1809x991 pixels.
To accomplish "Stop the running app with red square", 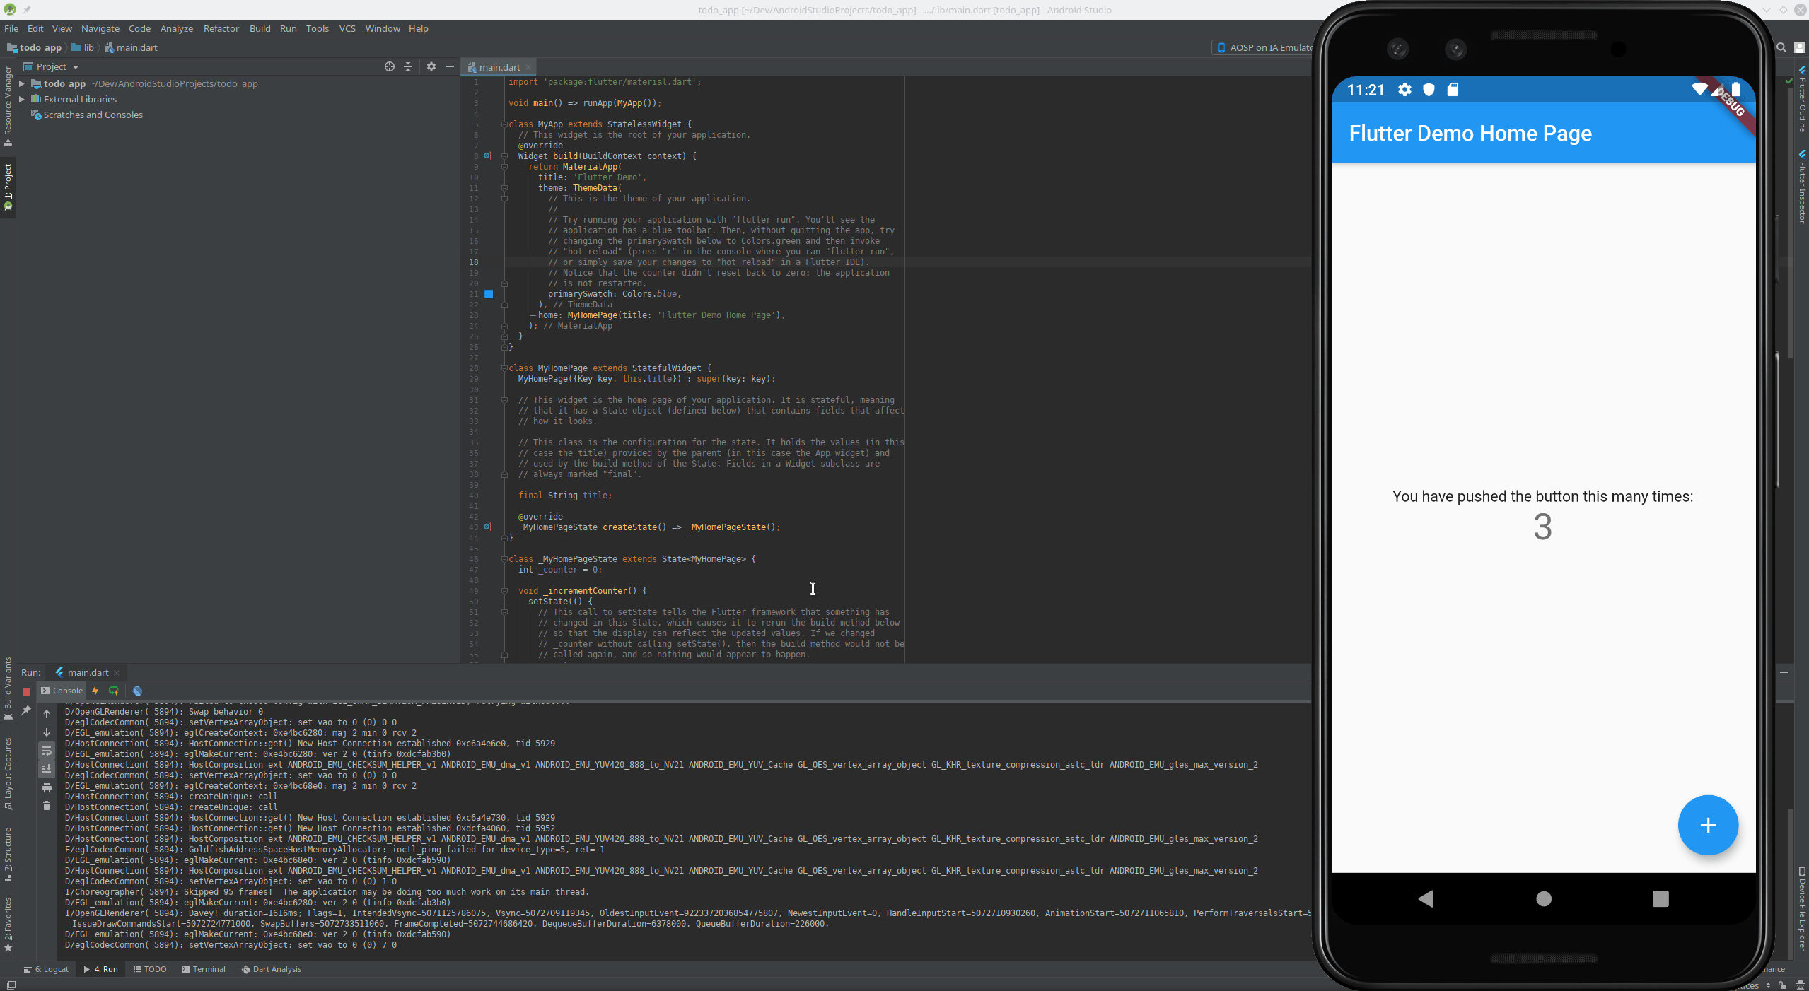I will [x=26, y=691].
